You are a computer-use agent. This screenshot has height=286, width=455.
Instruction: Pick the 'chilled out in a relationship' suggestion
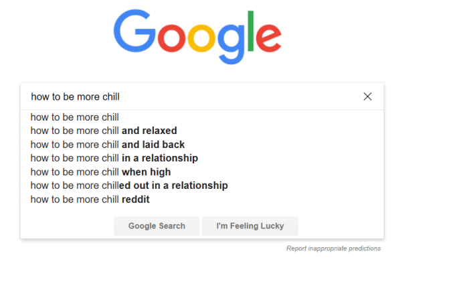tap(129, 186)
